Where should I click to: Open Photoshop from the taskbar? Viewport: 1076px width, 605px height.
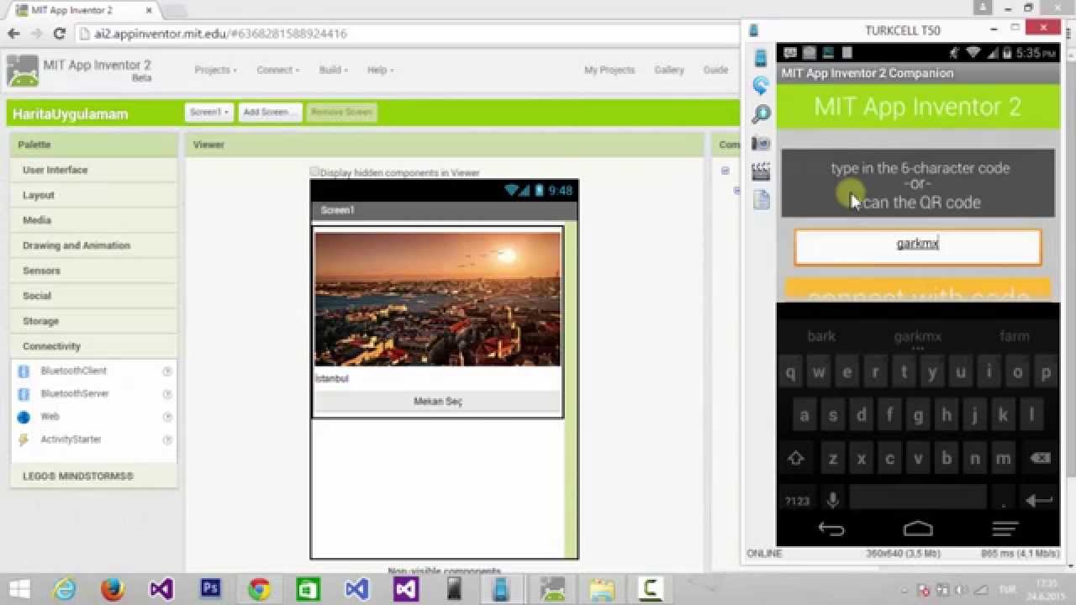[x=210, y=589]
